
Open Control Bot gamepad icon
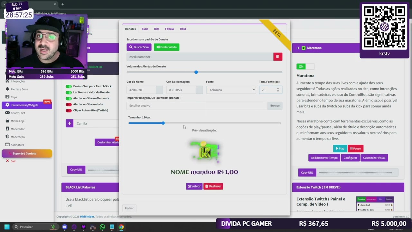pos(7,113)
